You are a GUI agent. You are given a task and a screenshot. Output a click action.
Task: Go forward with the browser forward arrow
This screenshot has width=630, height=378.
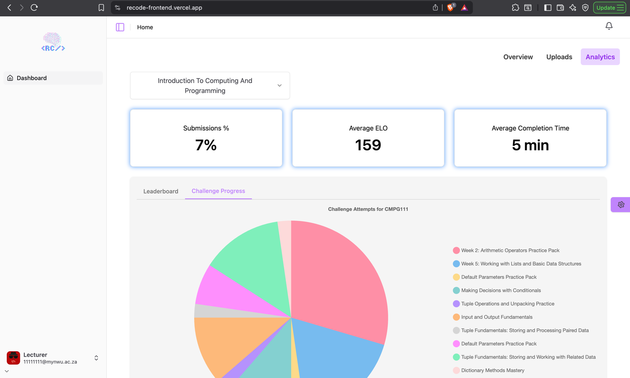tap(22, 8)
